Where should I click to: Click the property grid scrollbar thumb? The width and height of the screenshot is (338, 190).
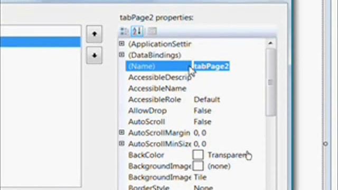tap(270, 82)
